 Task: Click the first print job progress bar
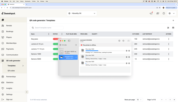pyautogui.click(x=105, y=51)
